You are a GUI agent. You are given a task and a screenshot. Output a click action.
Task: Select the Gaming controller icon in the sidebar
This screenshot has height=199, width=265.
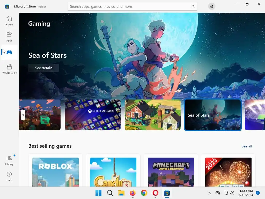[9, 52]
